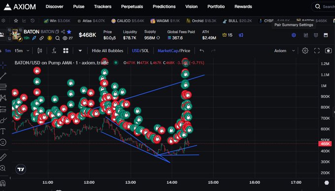The width and height of the screenshot is (335, 191).
Task: Click the crown 15 badge
Action: point(227,35)
